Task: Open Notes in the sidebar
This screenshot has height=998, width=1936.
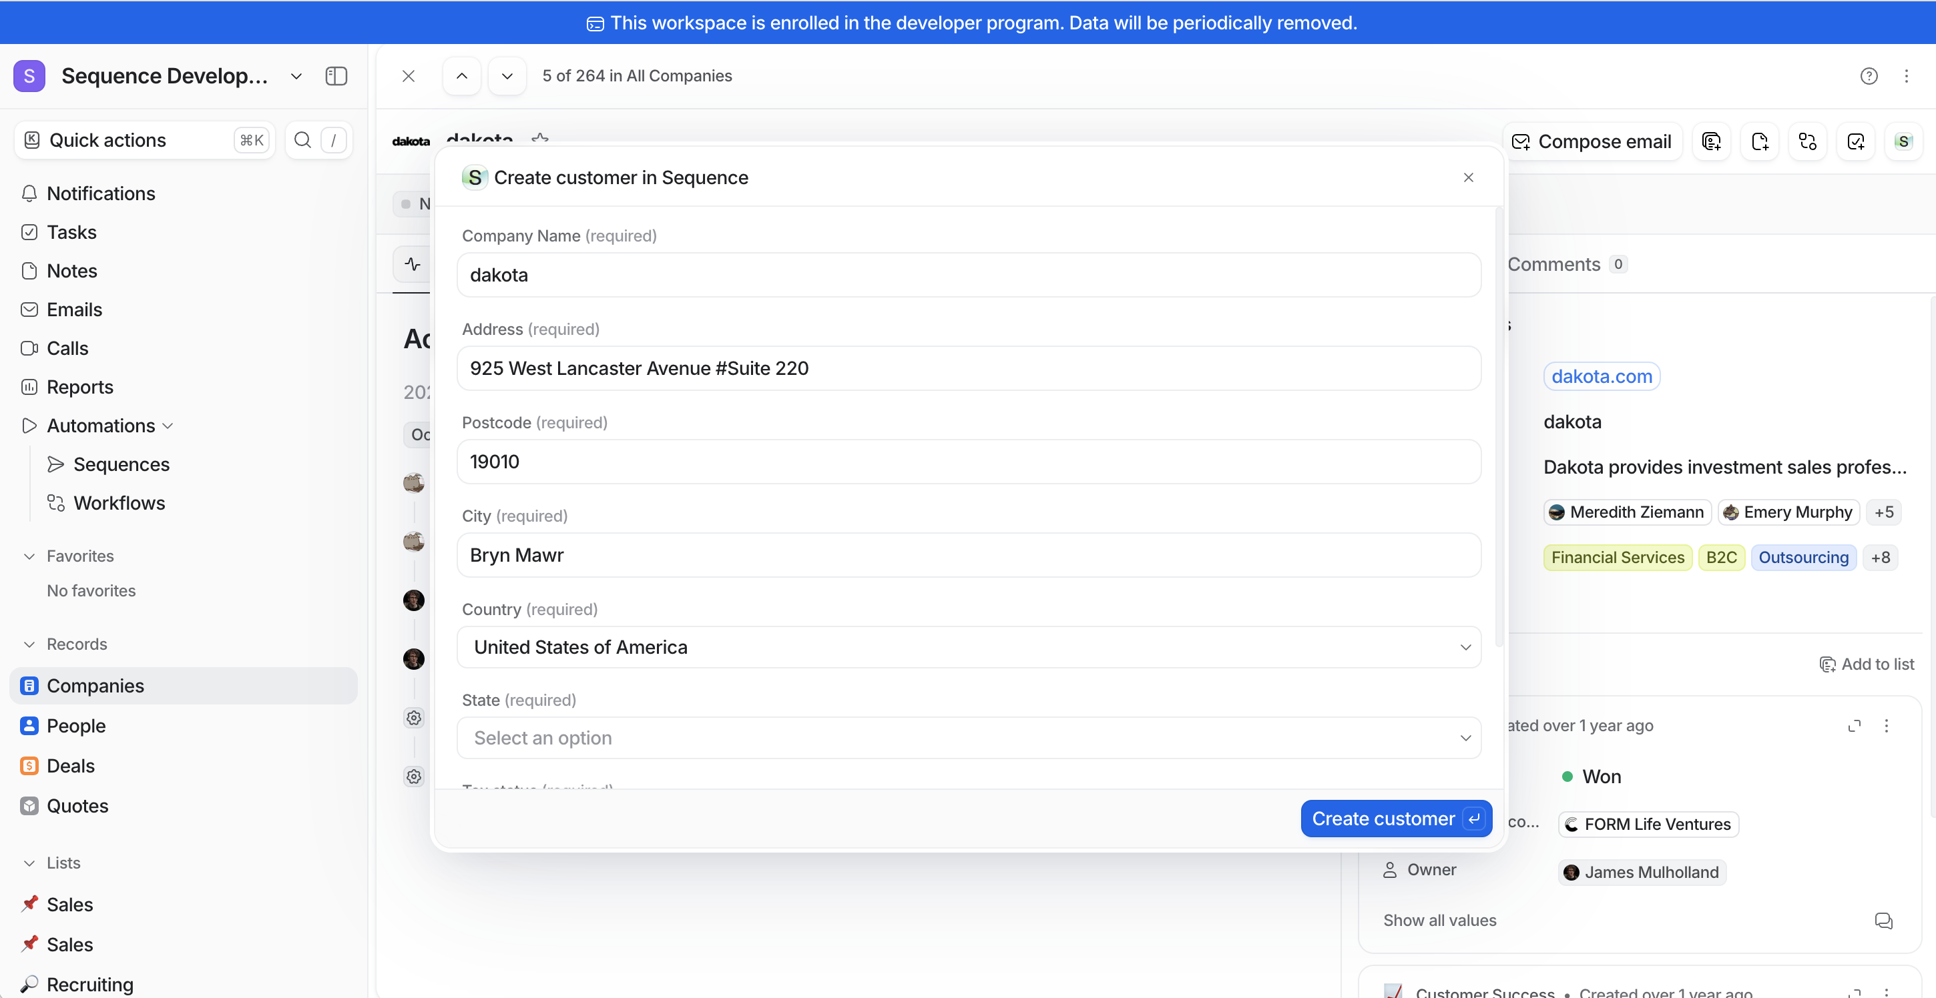Action: pos(72,271)
